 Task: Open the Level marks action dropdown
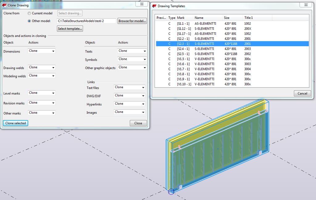[42, 93]
